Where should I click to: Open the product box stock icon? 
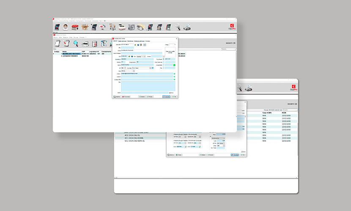click(85, 27)
